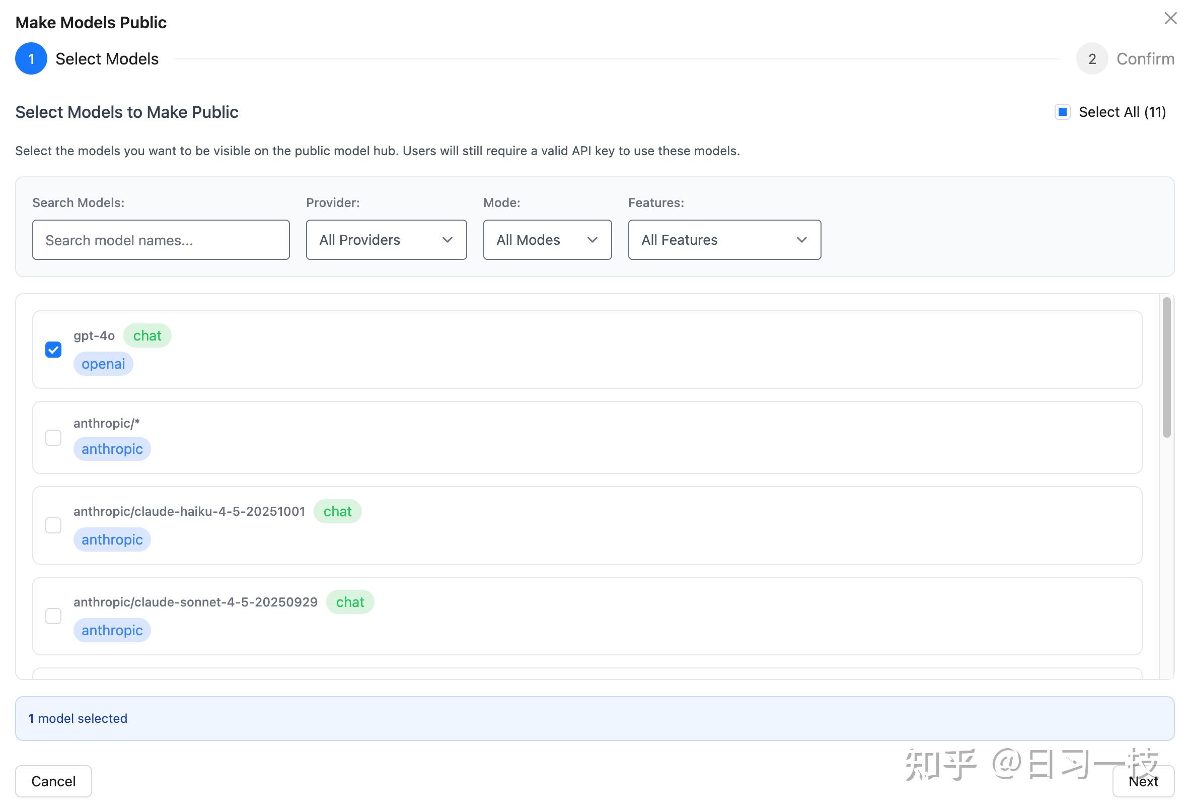The image size is (1190, 812).
Task: Click the anthropic/* model name
Action: [x=107, y=423]
